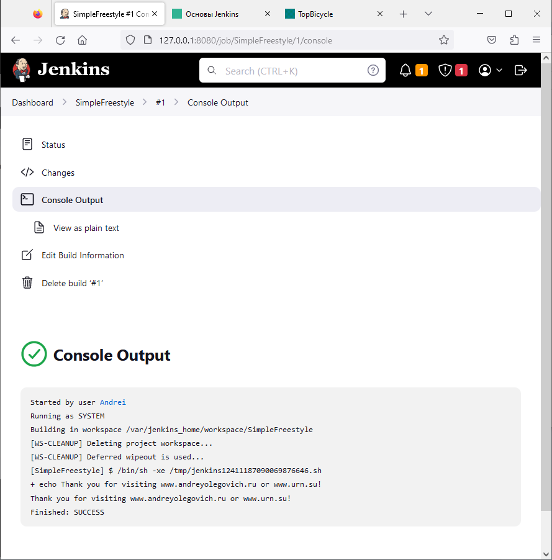Viewport: 552px width, 560px height.
Task: Click the plain text file icon
Action: click(39, 227)
